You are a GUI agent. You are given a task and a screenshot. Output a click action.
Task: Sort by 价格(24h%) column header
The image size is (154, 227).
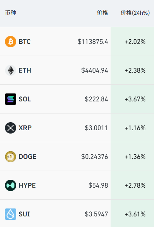(135, 13)
